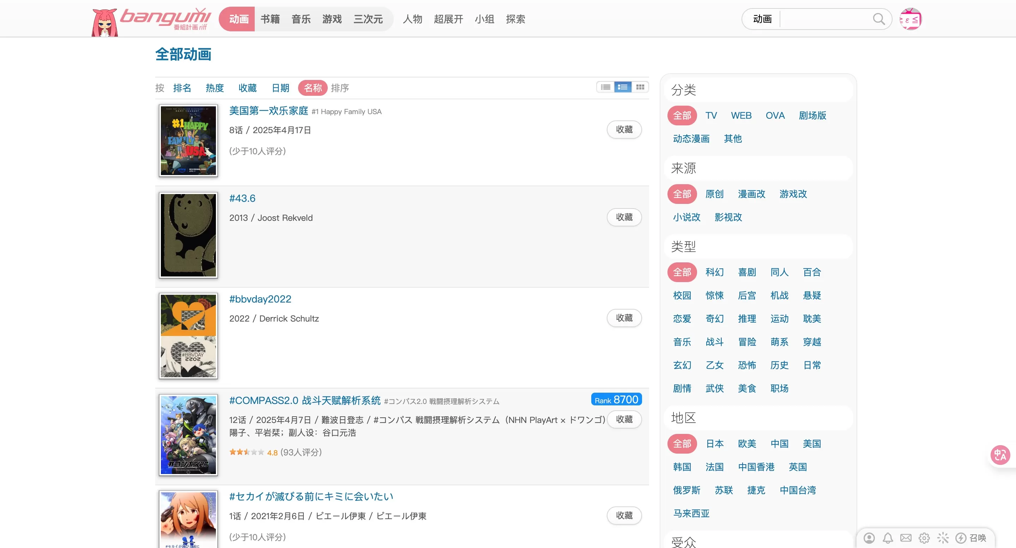Viewport: 1016px width, 548px height.
Task: Click the search magnifier icon
Action: tap(879, 19)
